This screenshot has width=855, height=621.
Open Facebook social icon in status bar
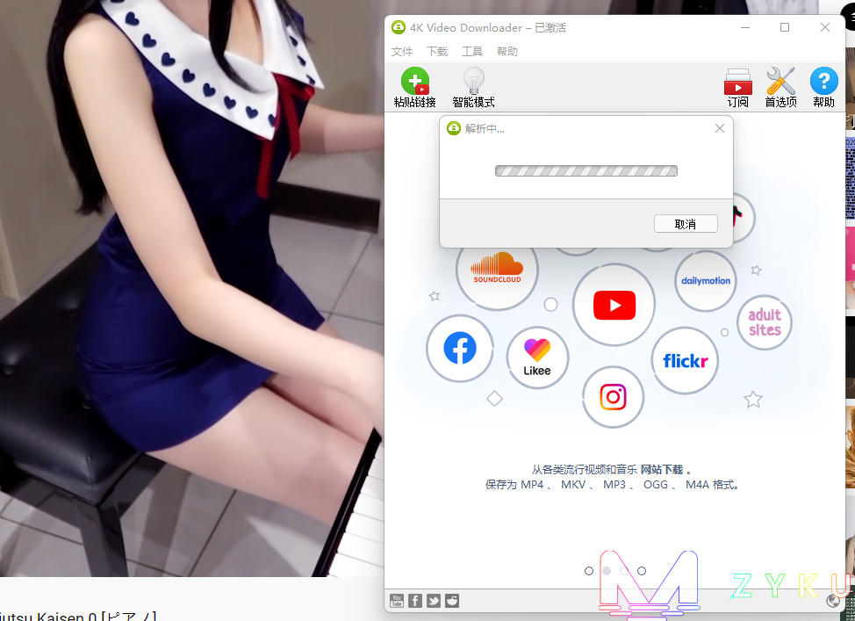coord(415,601)
